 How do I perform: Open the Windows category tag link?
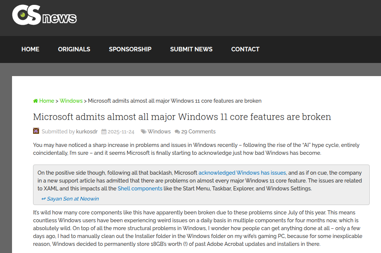tap(159, 132)
